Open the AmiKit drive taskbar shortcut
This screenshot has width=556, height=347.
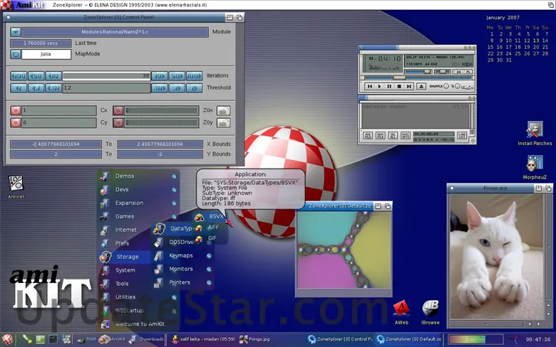(111, 339)
